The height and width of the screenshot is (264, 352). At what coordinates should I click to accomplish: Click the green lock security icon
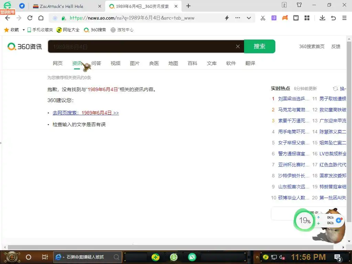(64, 18)
